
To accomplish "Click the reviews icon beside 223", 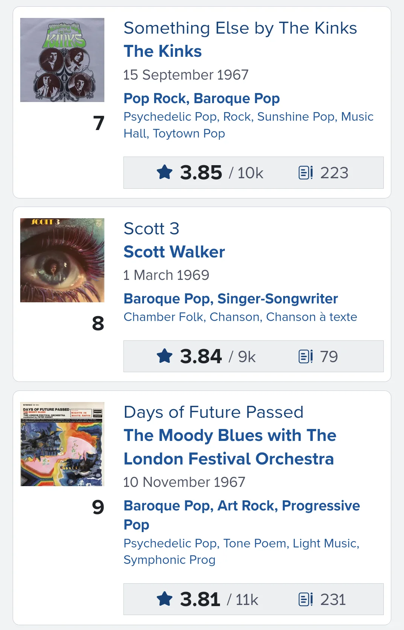I will [306, 173].
